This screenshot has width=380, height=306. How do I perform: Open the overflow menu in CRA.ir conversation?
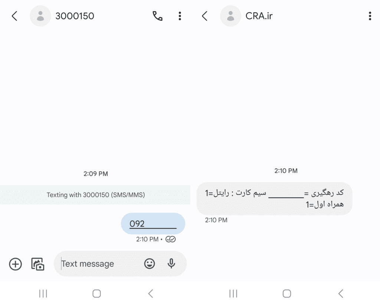(370, 16)
